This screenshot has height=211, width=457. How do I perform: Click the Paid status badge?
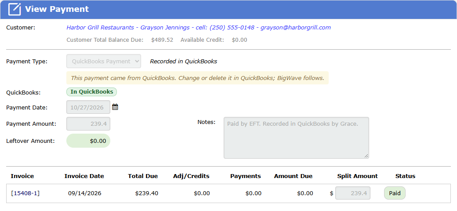tap(395, 193)
